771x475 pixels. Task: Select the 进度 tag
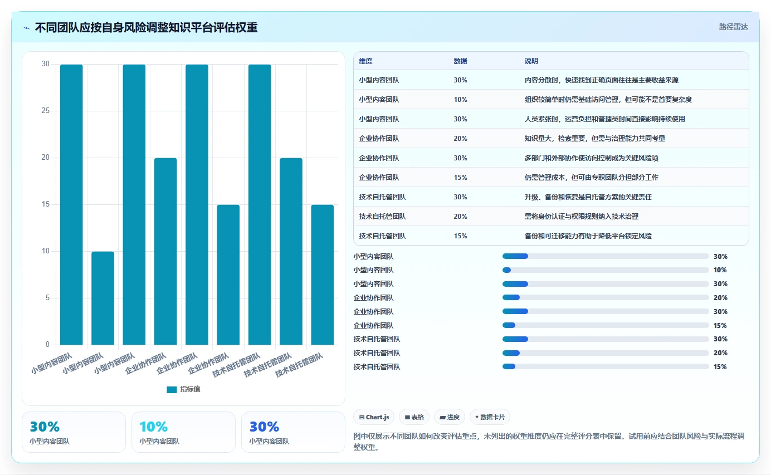coord(449,417)
